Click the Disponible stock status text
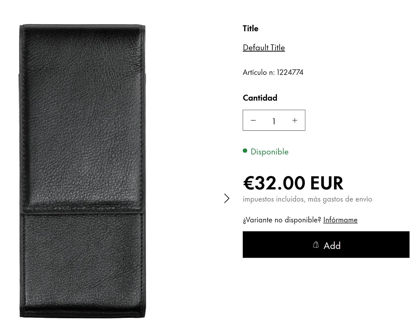The height and width of the screenshot is (326, 415). (269, 152)
